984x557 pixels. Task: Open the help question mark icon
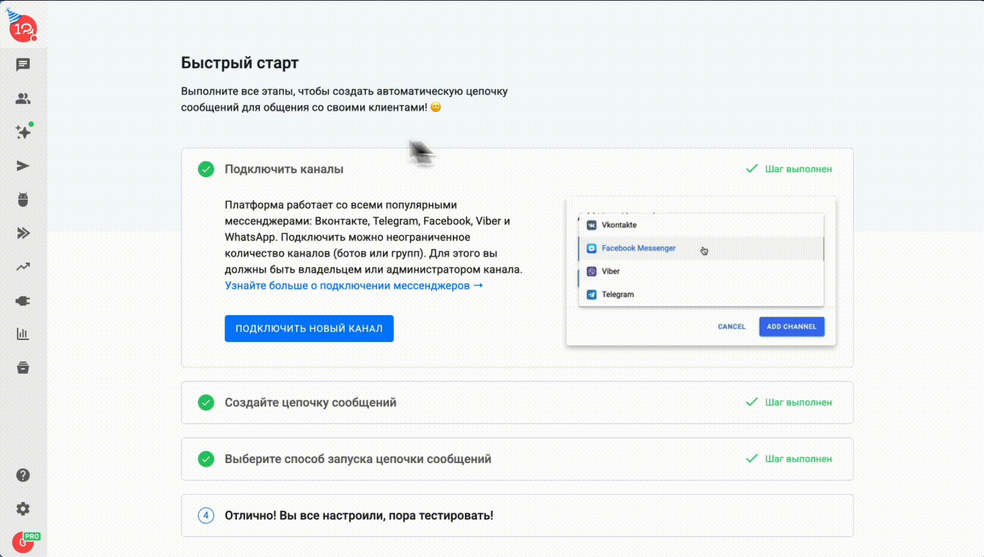[23, 475]
